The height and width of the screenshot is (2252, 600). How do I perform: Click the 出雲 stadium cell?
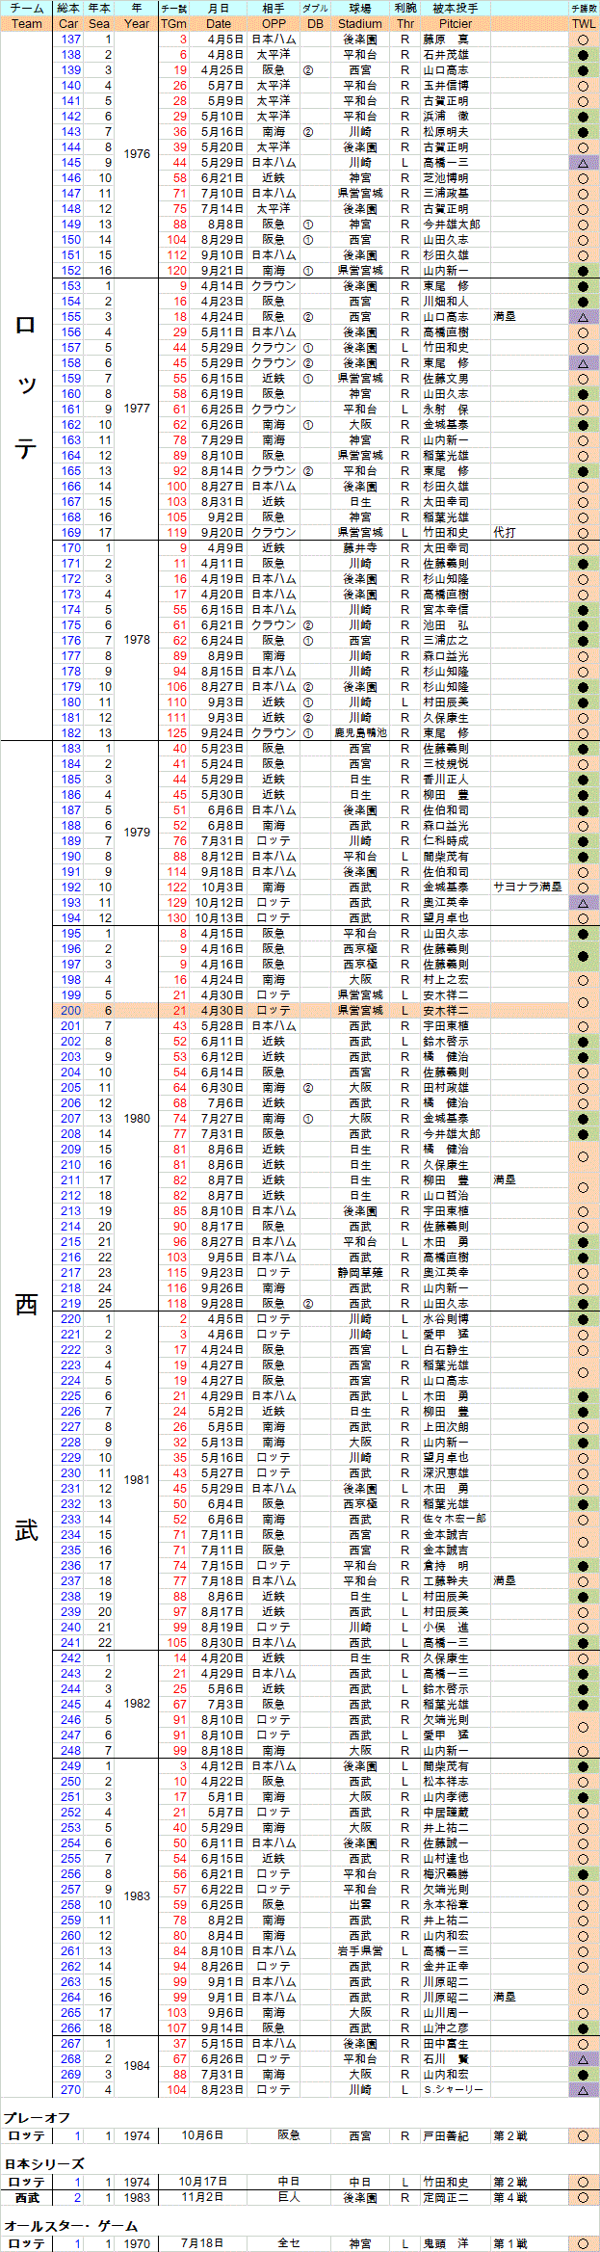coord(360,1905)
